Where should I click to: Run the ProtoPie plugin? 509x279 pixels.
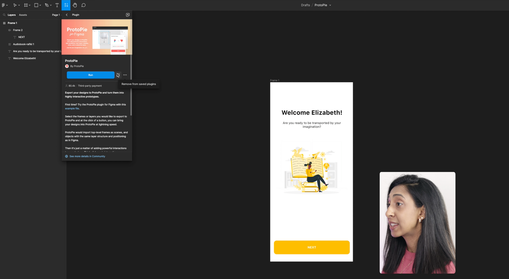[x=91, y=75]
